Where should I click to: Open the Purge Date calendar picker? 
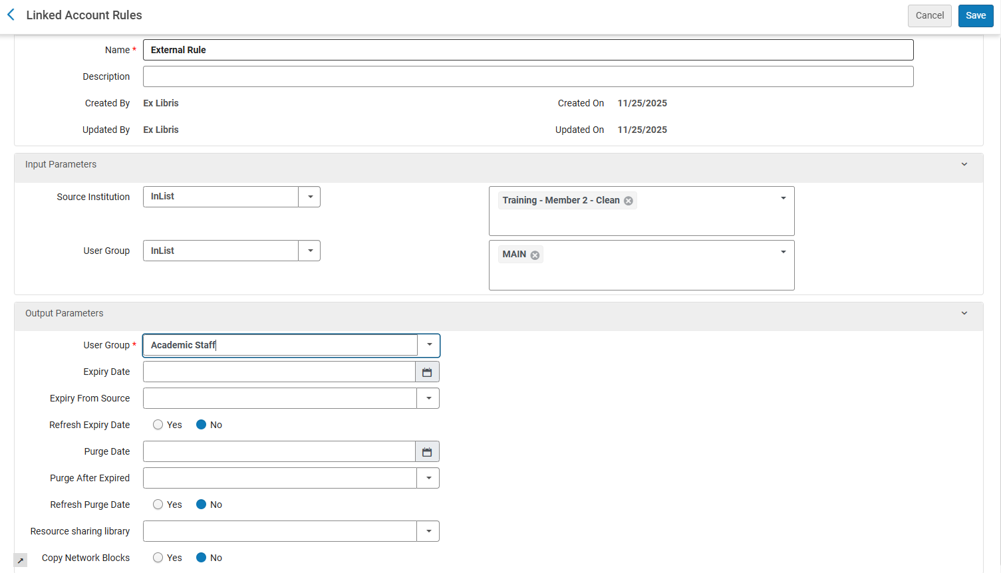[427, 452]
